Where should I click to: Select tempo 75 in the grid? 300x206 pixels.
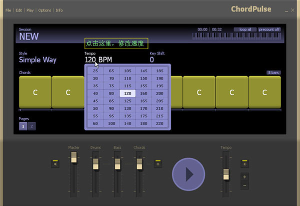click(111, 86)
